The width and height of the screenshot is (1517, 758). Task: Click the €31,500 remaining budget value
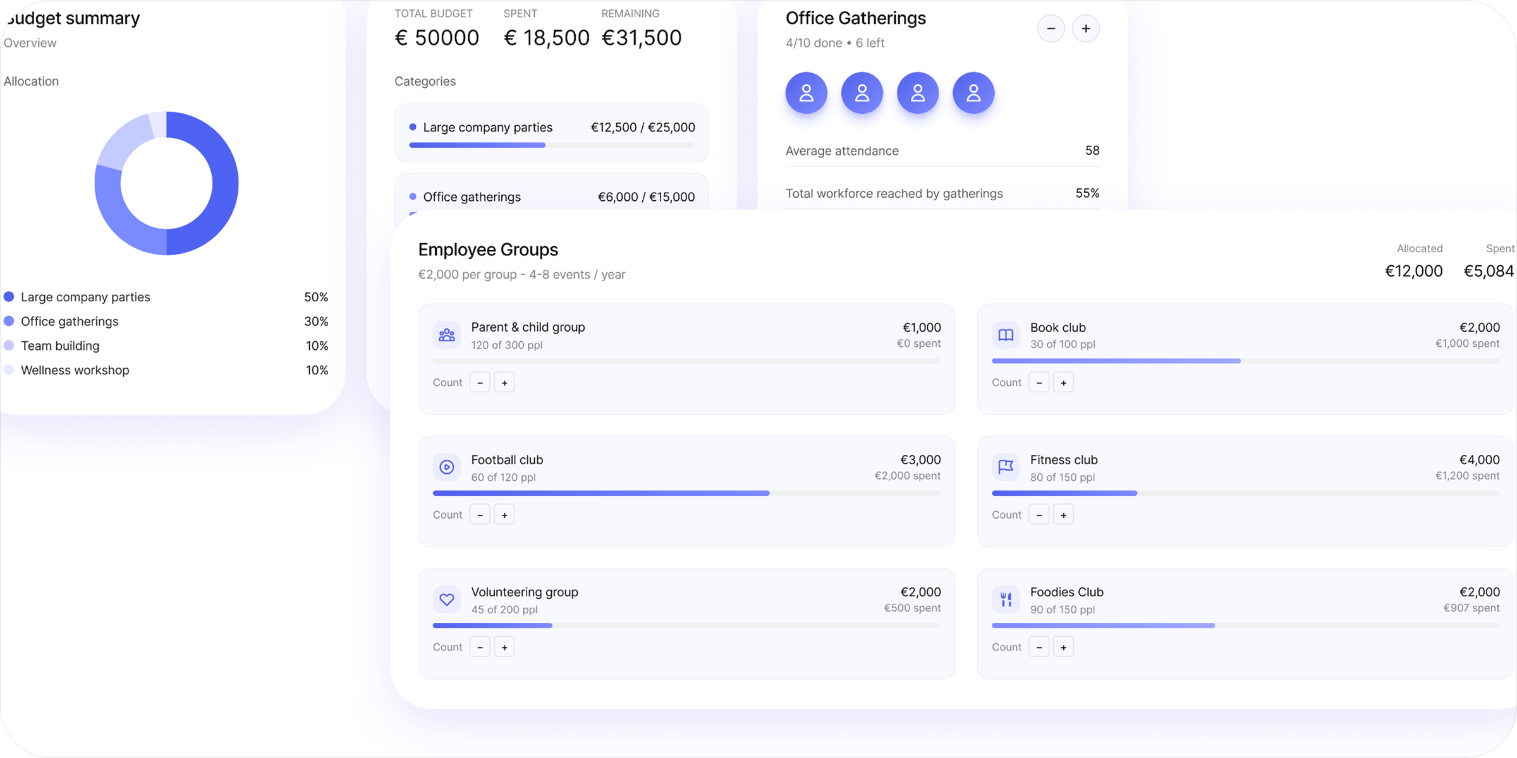point(642,37)
